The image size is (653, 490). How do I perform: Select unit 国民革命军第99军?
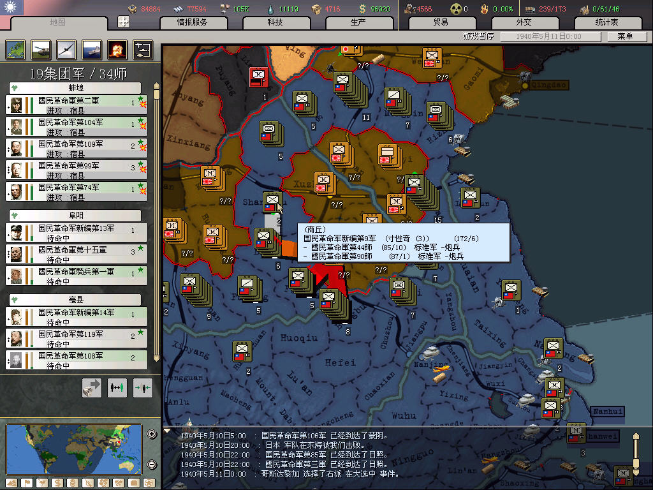[77, 170]
